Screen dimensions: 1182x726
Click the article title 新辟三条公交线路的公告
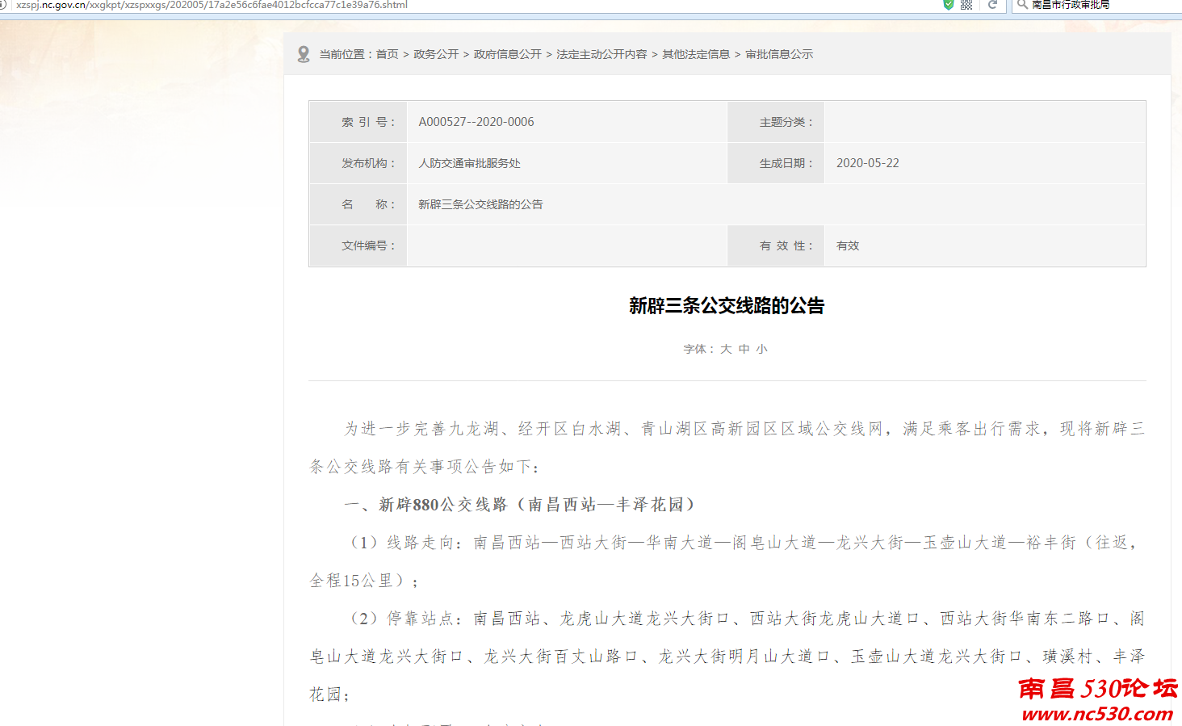(727, 306)
